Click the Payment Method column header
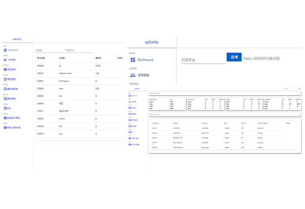The height and width of the screenshot is (209, 305). click(x=263, y=123)
